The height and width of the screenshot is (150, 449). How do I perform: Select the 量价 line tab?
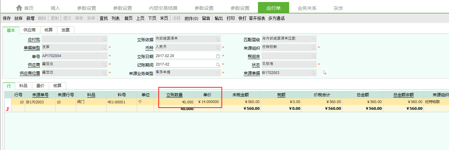40,86
